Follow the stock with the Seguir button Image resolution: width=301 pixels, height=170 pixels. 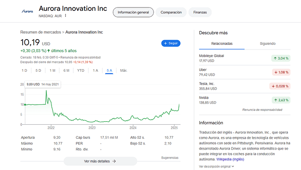pos(171,43)
